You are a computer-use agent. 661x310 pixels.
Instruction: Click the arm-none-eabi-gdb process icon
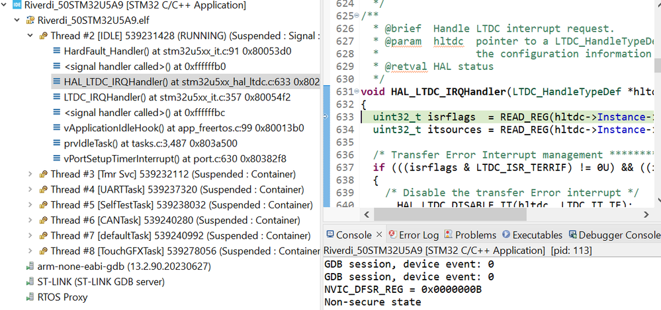(x=30, y=266)
